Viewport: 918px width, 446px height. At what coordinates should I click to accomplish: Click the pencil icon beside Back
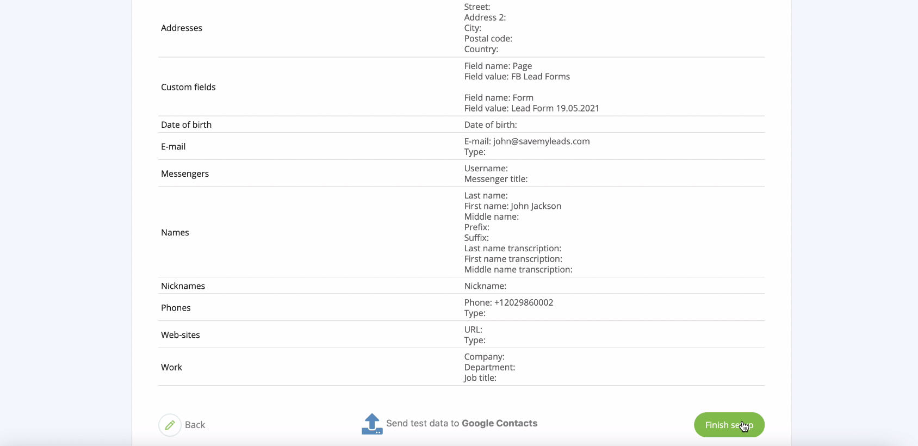coord(170,425)
